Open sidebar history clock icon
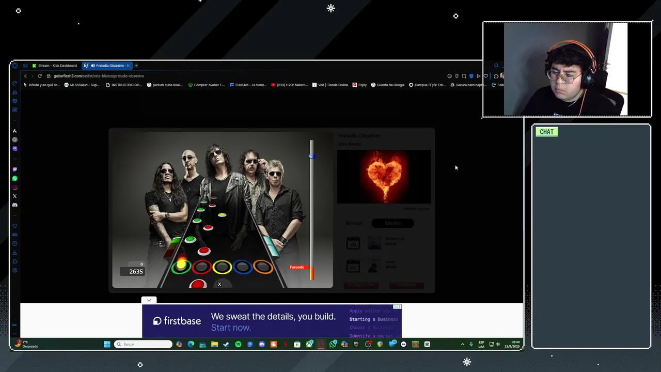The width and height of the screenshot is (661, 372). pos(14,243)
